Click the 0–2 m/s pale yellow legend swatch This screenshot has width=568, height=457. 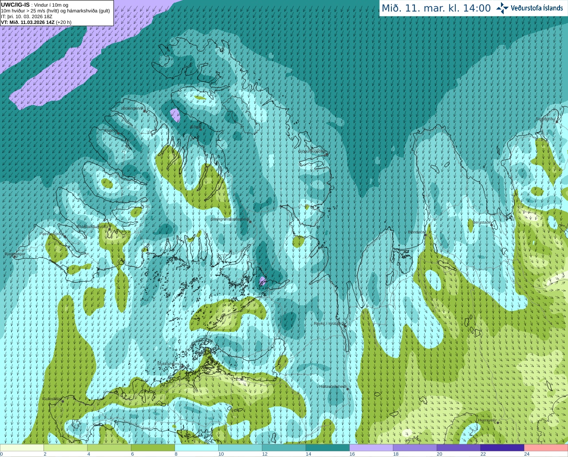tap(22, 448)
